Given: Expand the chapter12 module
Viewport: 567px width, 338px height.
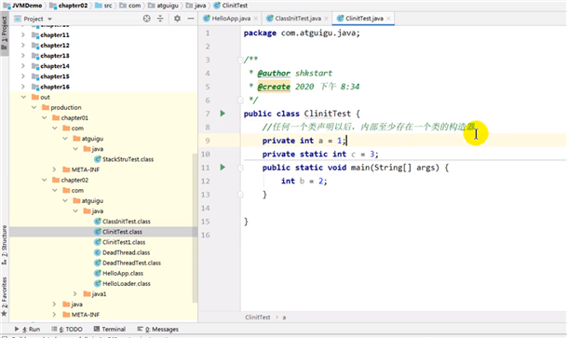Looking at the screenshot, I should [23, 46].
